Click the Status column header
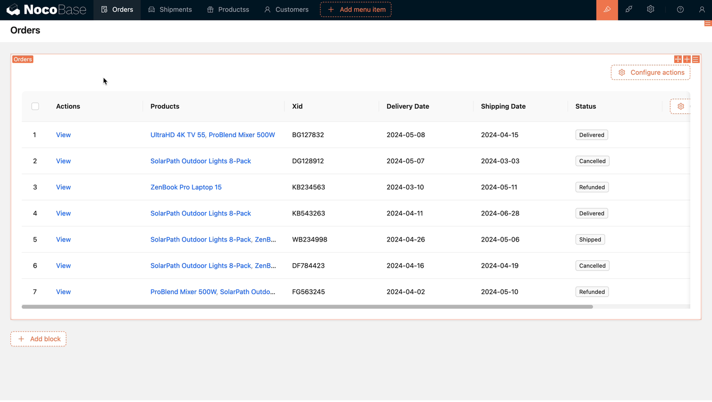This screenshot has width=712, height=402. [x=586, y=106]
